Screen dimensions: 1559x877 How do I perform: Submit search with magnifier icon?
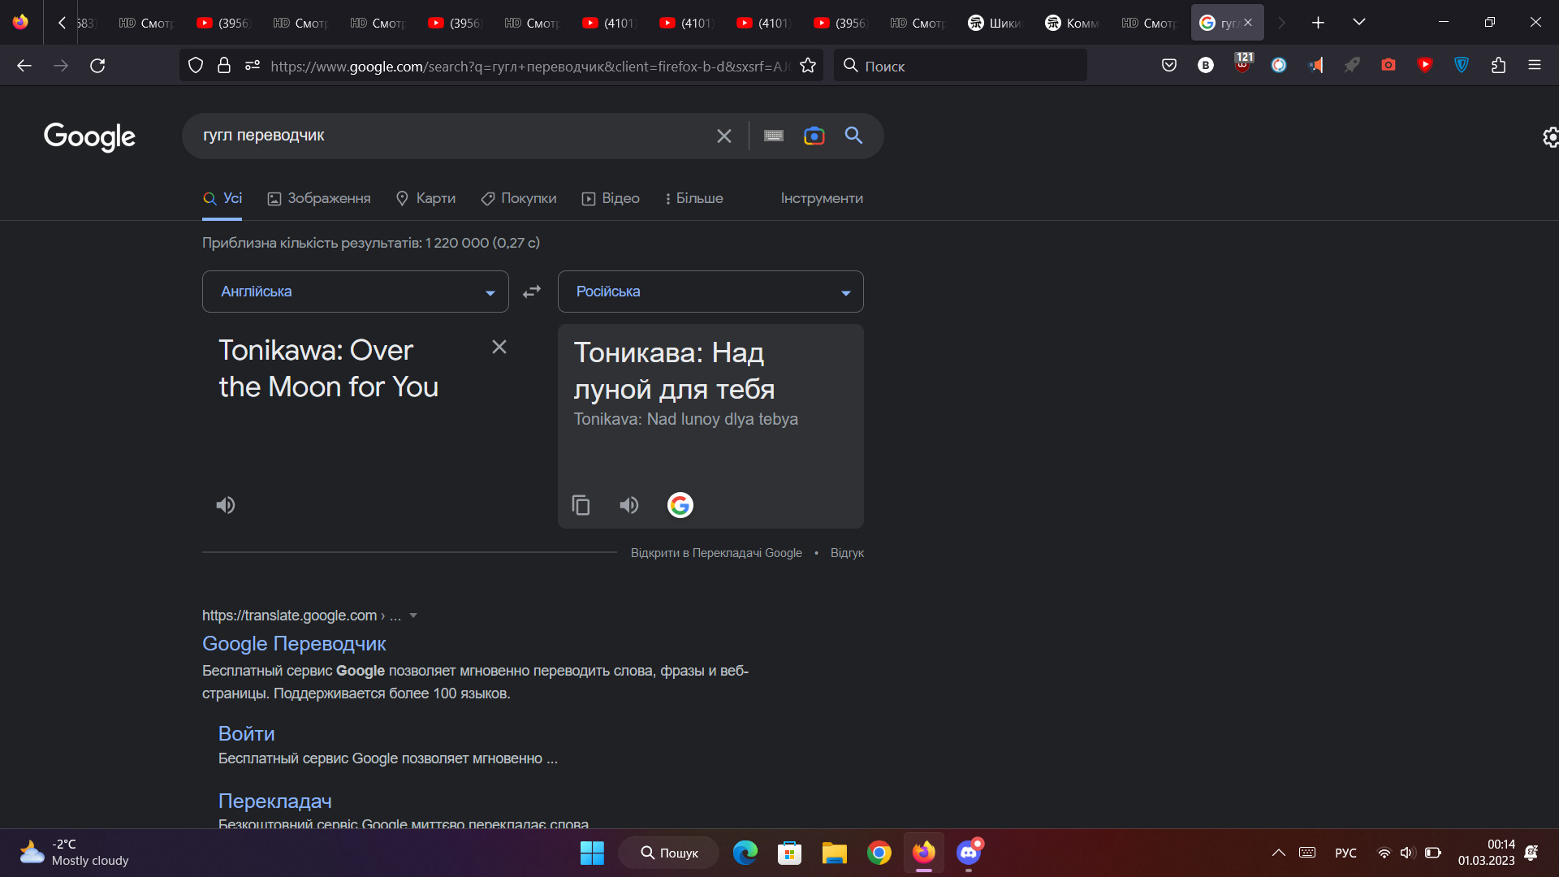[x=853, y=136]
